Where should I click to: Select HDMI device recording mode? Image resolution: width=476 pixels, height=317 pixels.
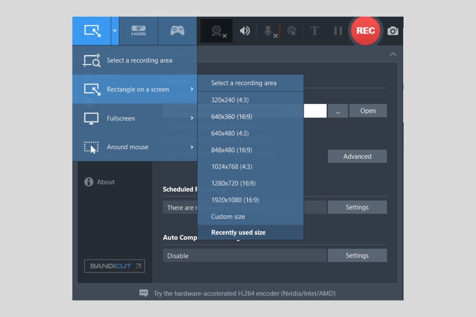[x=138, y=31]
